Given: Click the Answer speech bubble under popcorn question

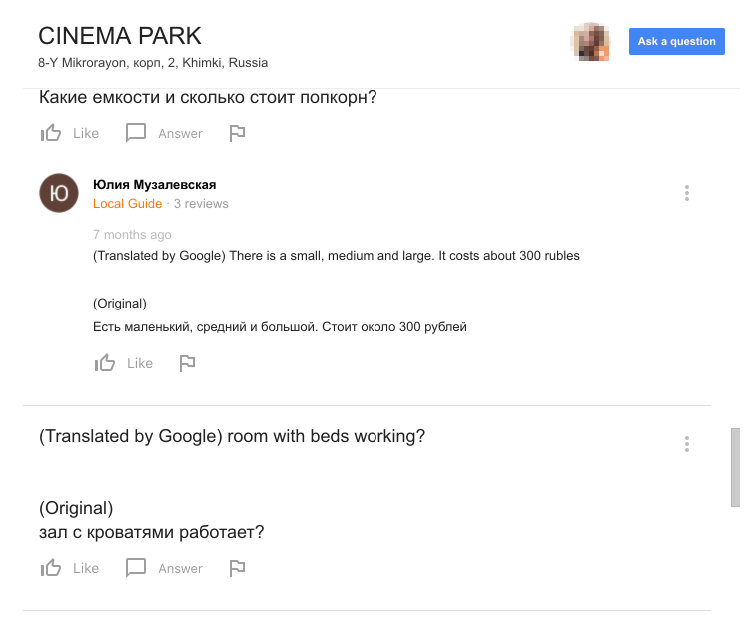Looking at the screenshot, I should (x=136, y=133).
